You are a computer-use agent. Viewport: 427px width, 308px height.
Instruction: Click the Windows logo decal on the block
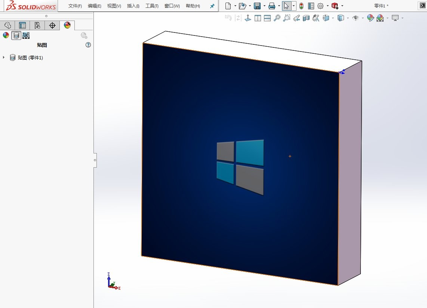click(240, 167)
